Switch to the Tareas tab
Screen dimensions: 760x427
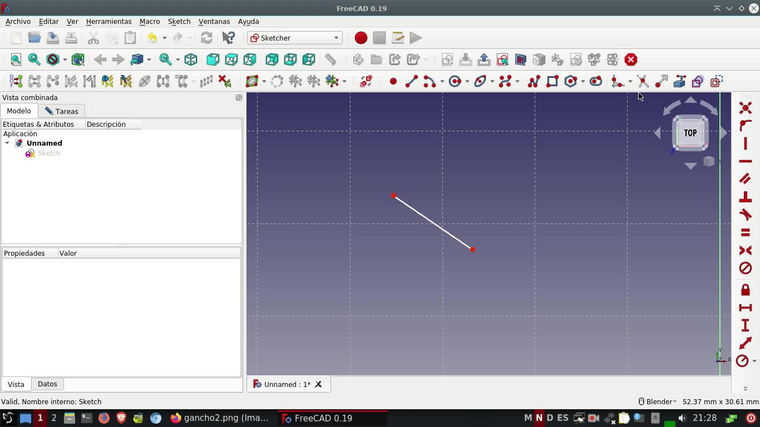[62, 111]
